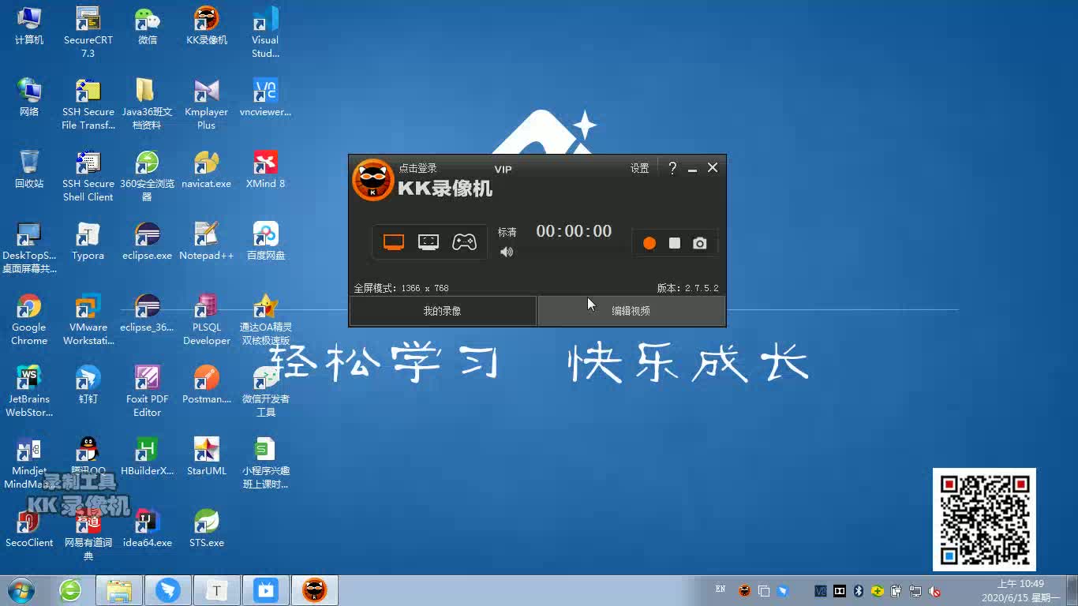Open 通达OA精灵 desktop shortcut

coord(265,320)
